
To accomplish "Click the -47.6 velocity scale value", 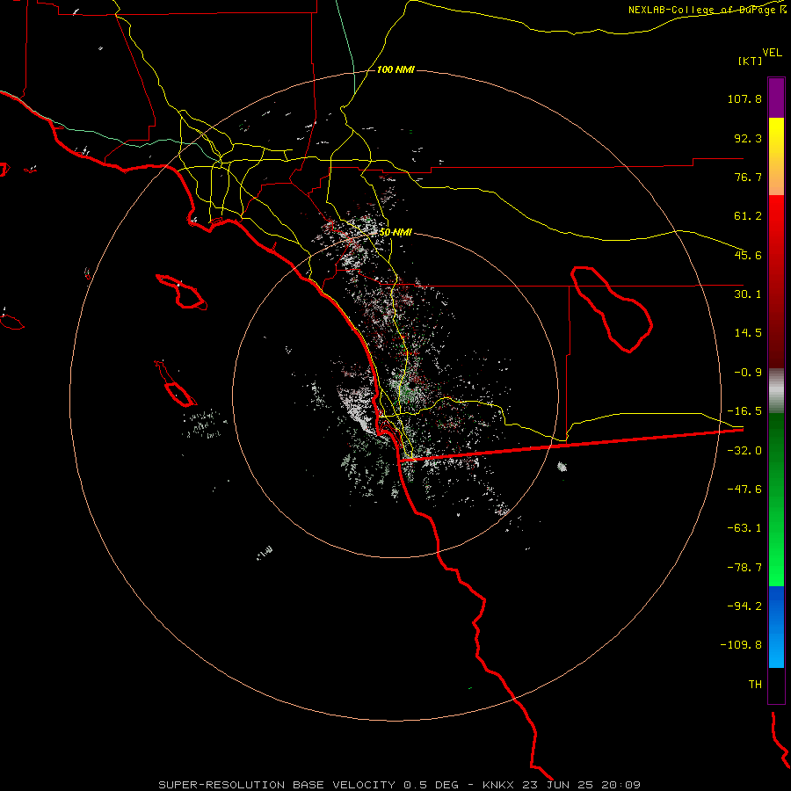I will (x=744, y=490).
